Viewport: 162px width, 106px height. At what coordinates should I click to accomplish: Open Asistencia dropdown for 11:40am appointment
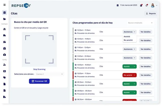[x=129, y=49]
